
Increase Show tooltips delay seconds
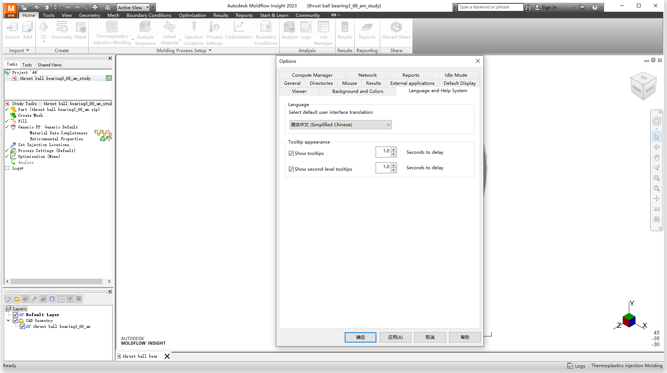394,150
